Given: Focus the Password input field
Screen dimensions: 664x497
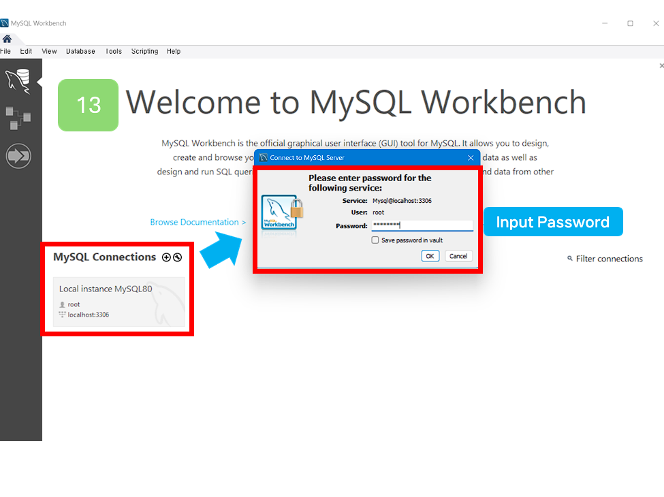Looking at the screenshot, I should [422, 225].
